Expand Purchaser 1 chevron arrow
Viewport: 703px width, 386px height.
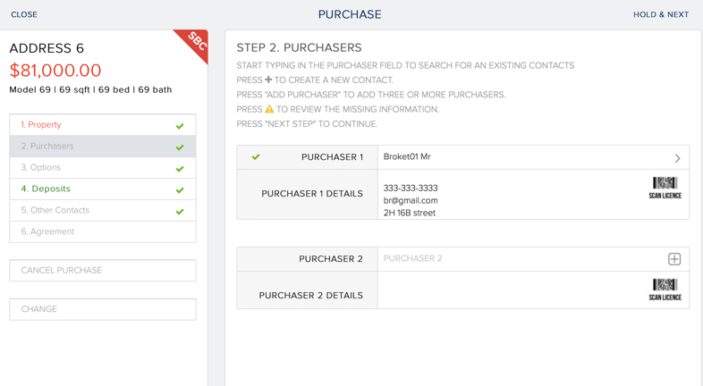tap(677, 158)
